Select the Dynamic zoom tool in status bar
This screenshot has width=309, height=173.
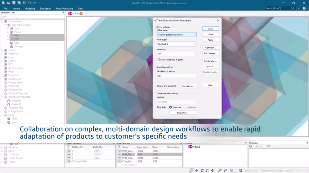tap(207, 170)
